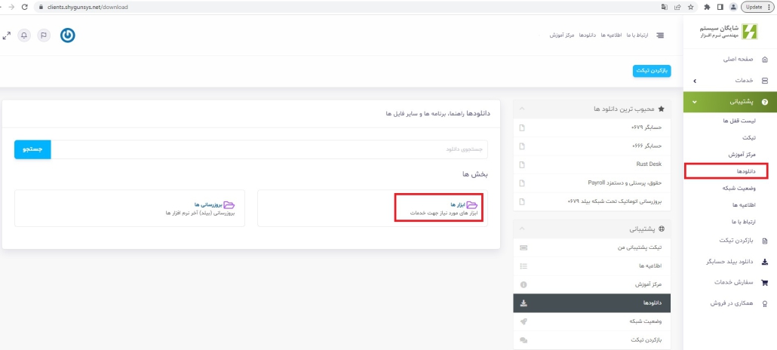Open the Rust Desk download link
777x350 pixels.
click(x=649, y=164)
